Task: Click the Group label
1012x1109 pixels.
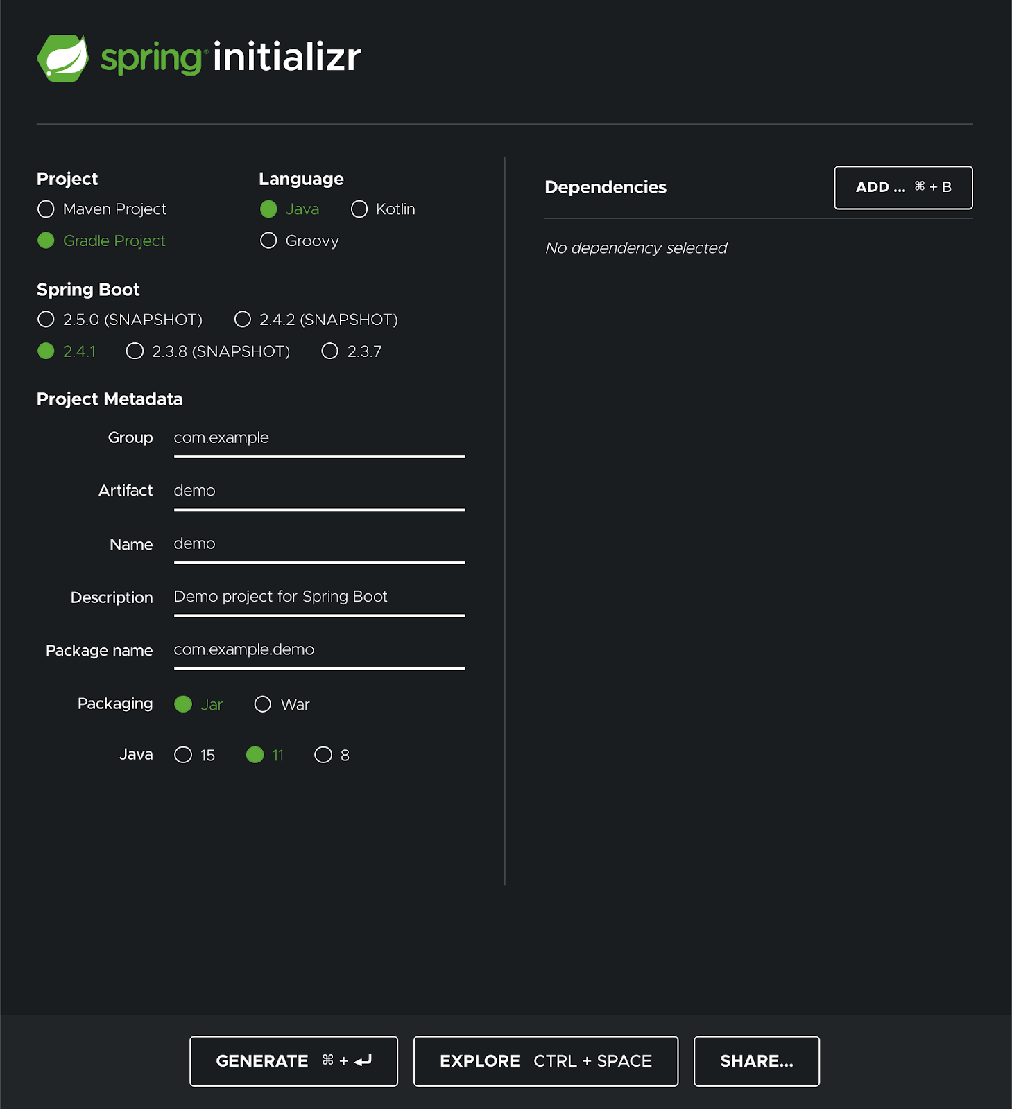Action: click(x=130, y=437)
